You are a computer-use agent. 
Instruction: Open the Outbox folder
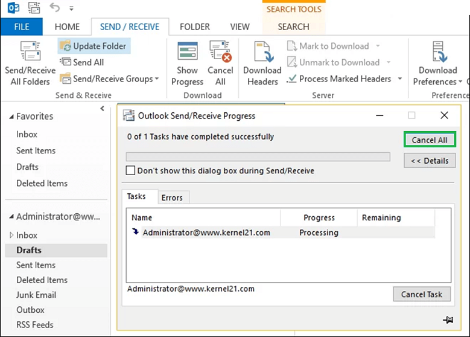[30, 310]
